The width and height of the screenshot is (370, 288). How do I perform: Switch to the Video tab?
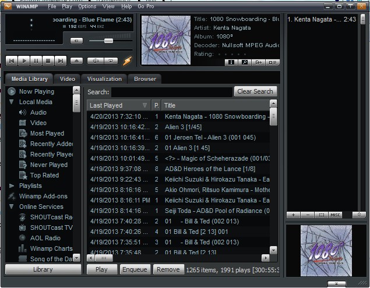(68, 79)
